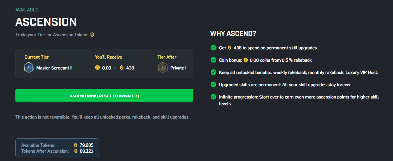Click the token icon beside 438 under You'll Receive

coord(122,68)
